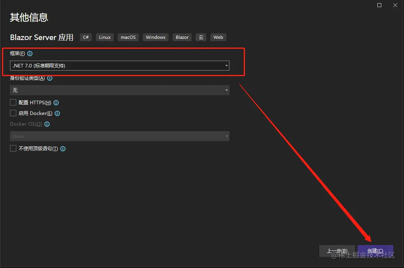The height and width of the screenshot is (268, 404).
Task: Click the Web tag
Action: (x=218, y=37)
